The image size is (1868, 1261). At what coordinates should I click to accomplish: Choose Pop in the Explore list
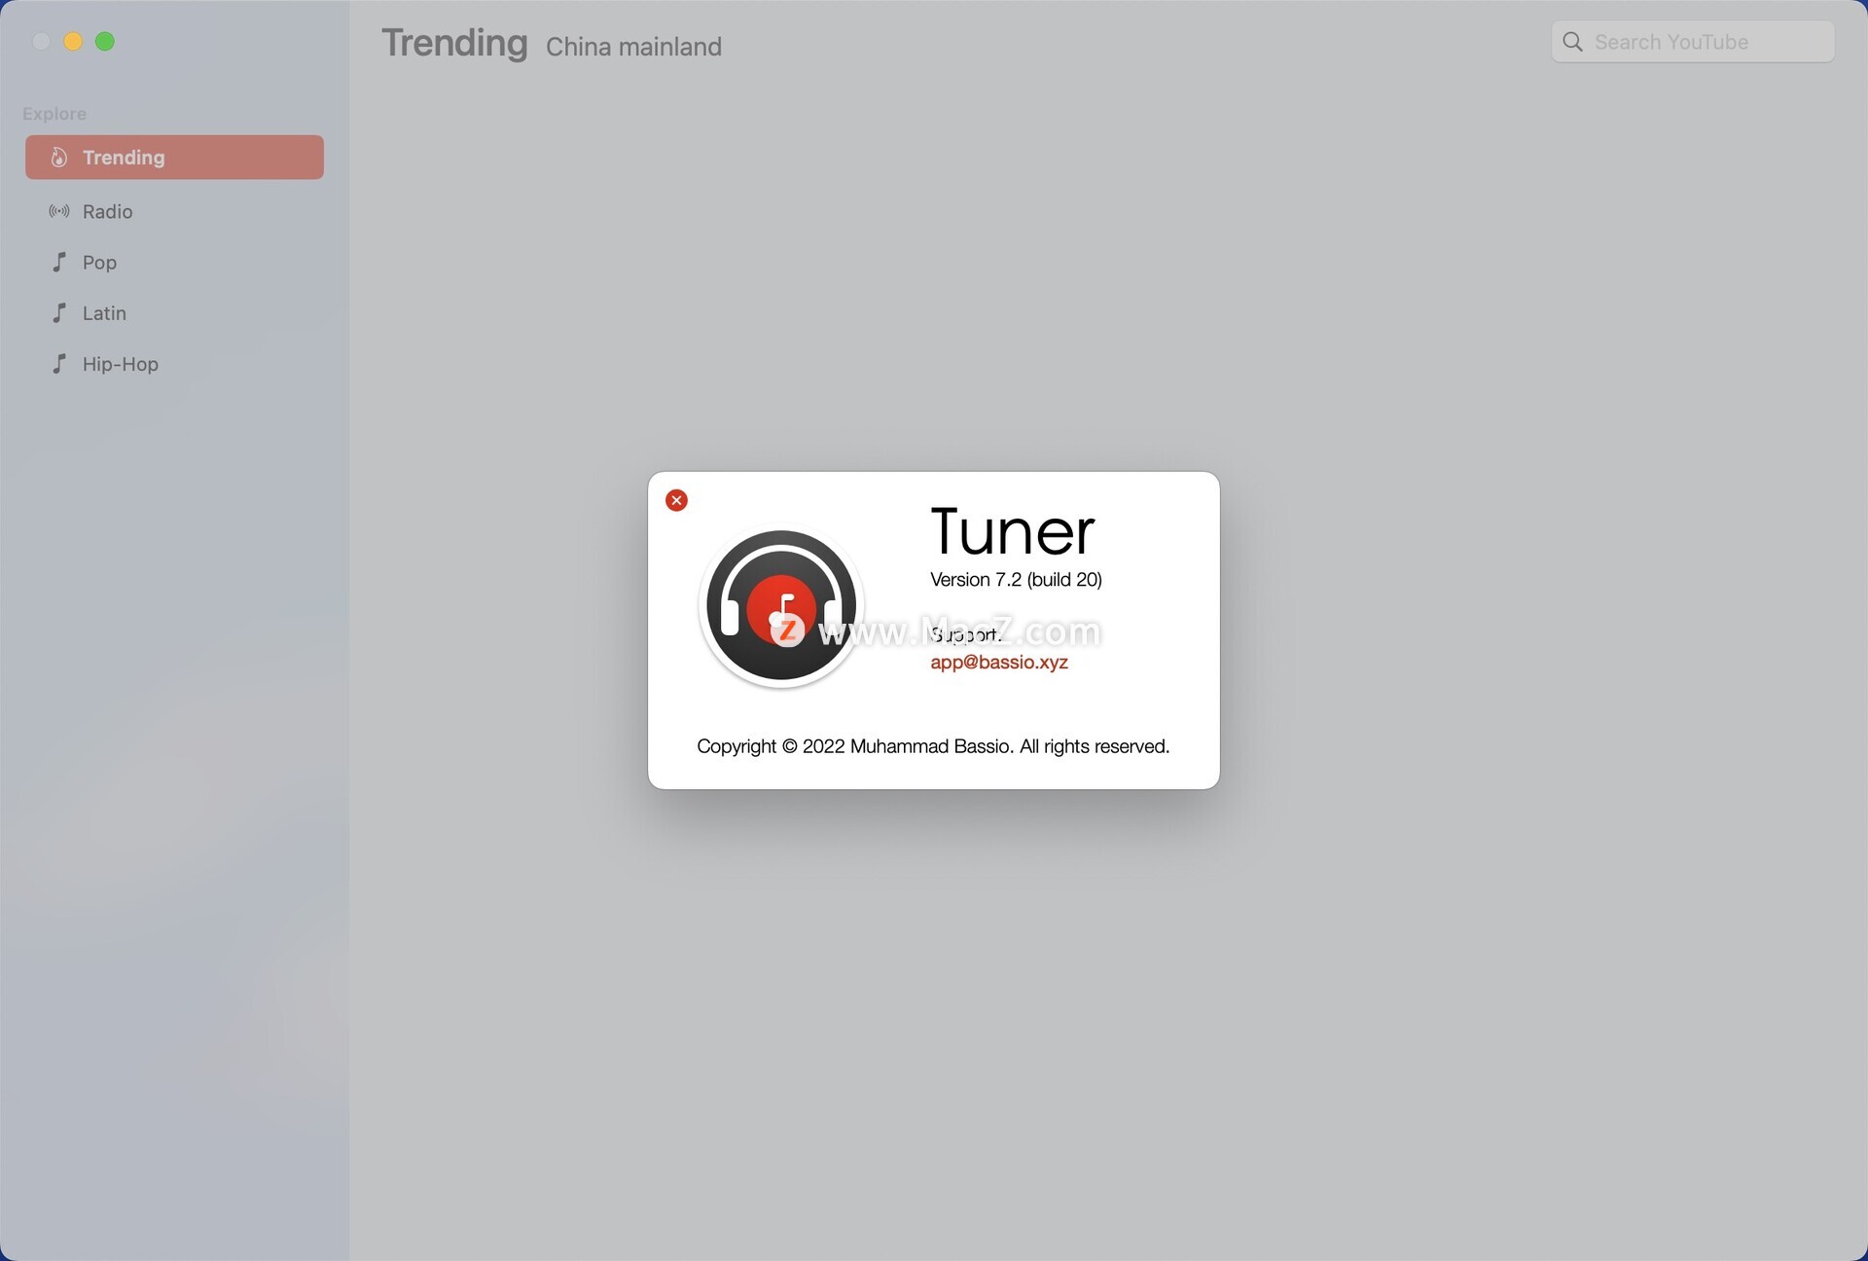tap(99, 263)
